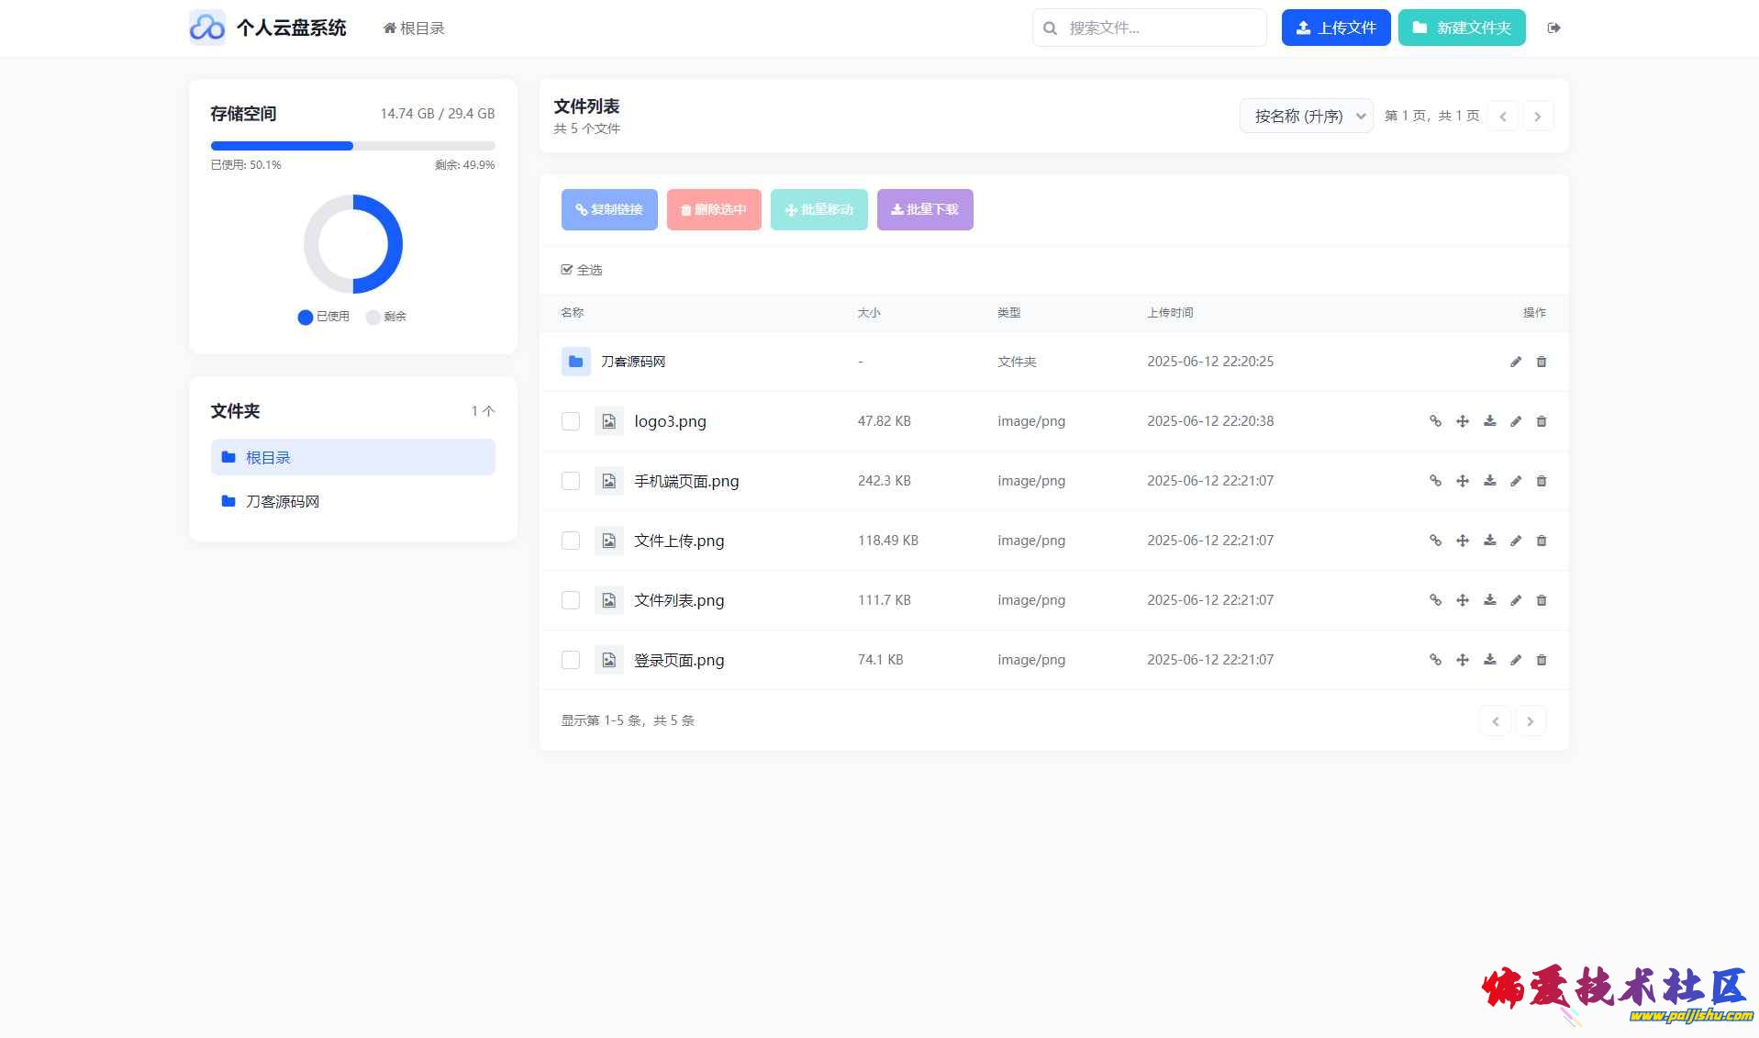The image size is (1759, 1038).
Task: Edit the 刀客源码网 folder name
Action: tap(1516, 362)
